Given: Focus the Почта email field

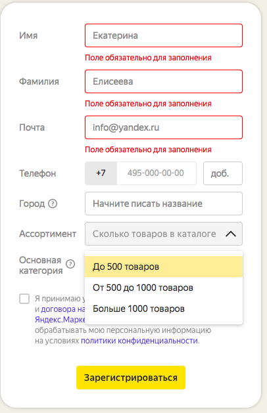Looking at the screenshot, I should tap(164, 127).
